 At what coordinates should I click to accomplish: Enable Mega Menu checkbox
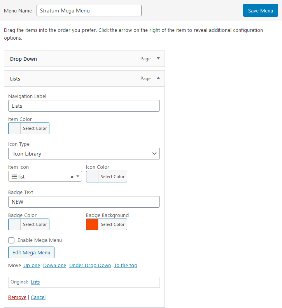click(x=11, y=240)
